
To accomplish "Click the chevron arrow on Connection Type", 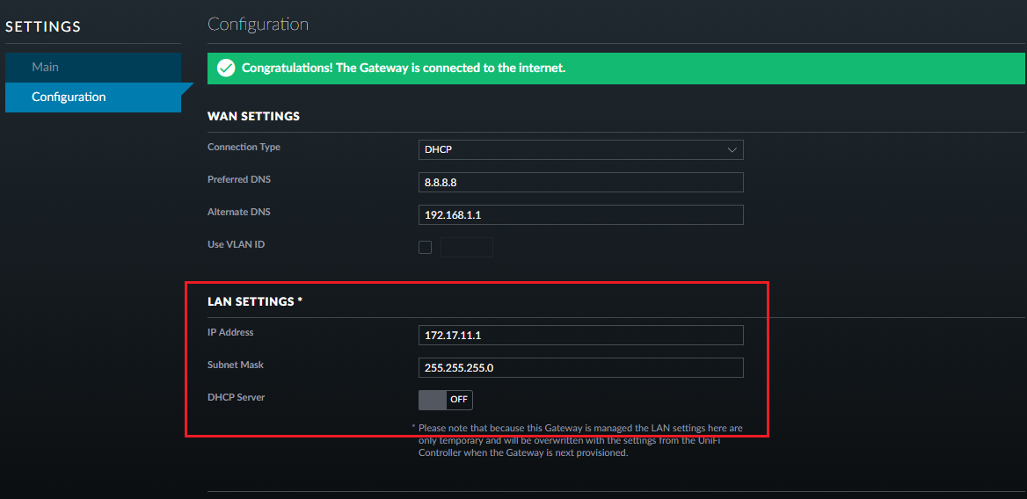I will 732,150.
